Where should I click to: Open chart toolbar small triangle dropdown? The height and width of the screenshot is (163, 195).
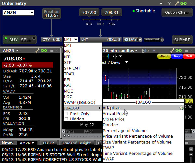point(120,56)
